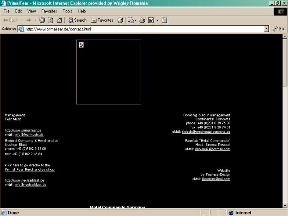Open Primal Fear Merchandise shop link

pos(30,170)
